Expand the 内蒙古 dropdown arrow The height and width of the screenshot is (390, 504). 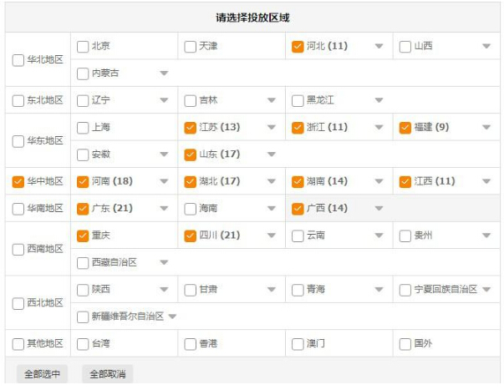tap(164, 73)
